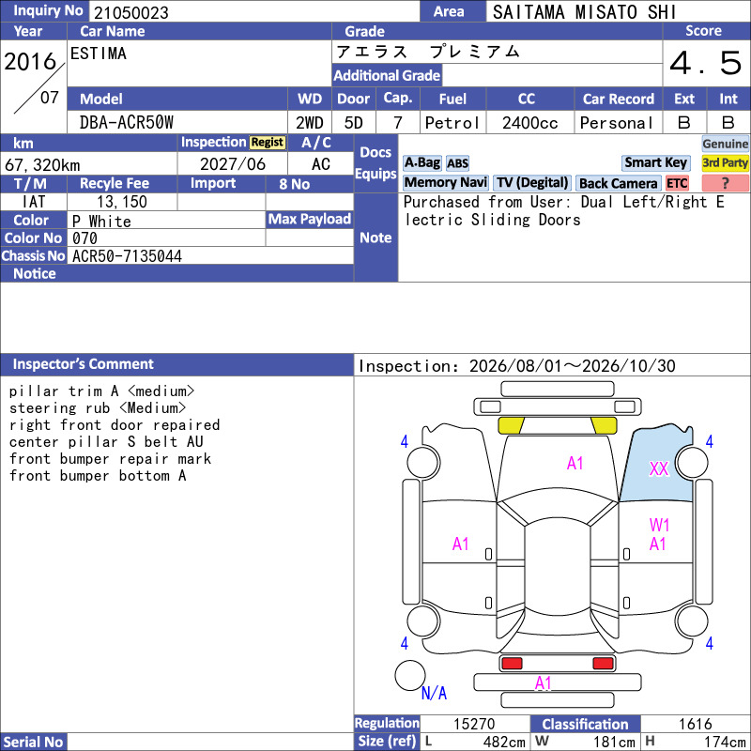Click the A1 mark on the hood
Screen dimensions: 751x751
pyautogui.click(x=575, y=463)
